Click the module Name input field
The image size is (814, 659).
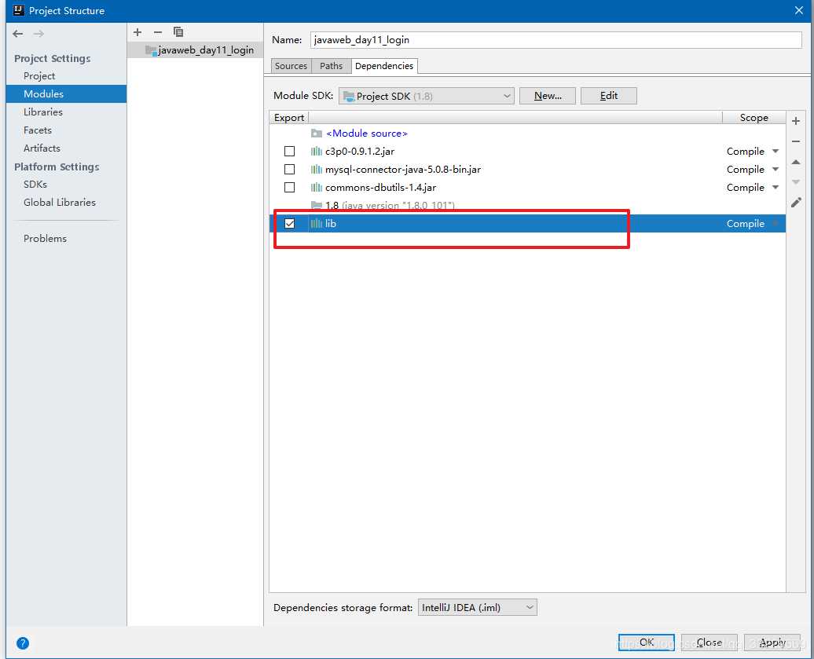556,40
